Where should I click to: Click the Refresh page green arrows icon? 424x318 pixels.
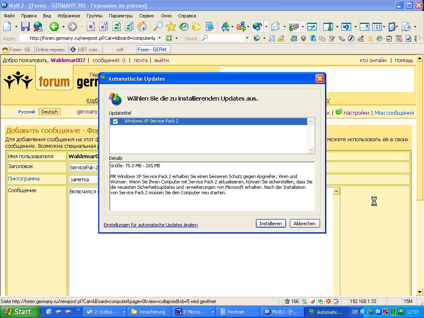click(116, 26)
